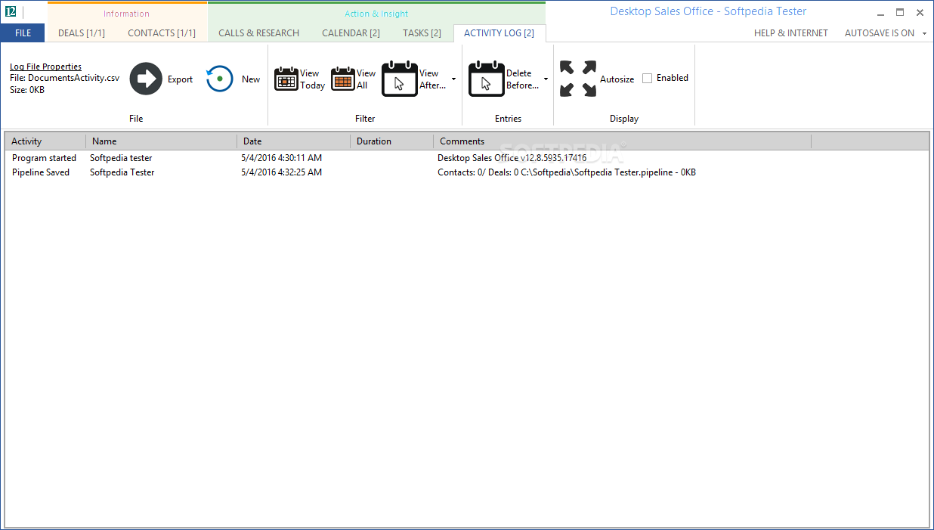934x530 pixels.
Task: Expand the View After dropdown arrow
Action: [x=453, y=79]
